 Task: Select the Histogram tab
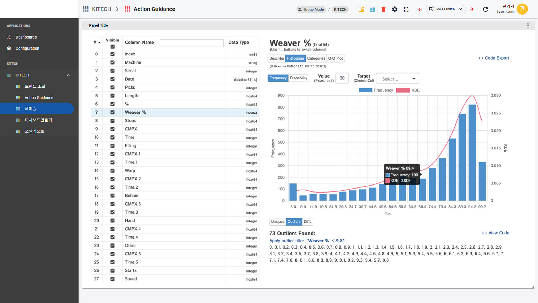295,58
